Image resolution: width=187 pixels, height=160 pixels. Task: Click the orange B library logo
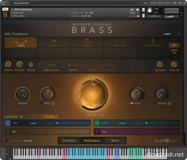[5, 15]
